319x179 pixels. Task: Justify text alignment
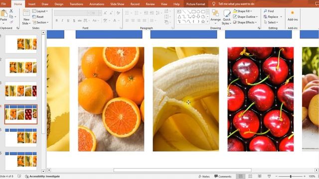tap(145, 20)
